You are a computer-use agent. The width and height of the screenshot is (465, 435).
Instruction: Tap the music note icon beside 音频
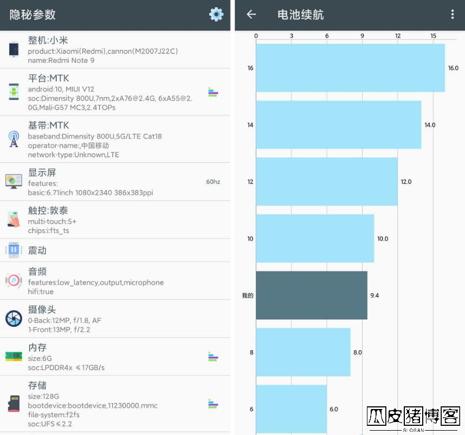pyautogui.click(x=14, y=280)
